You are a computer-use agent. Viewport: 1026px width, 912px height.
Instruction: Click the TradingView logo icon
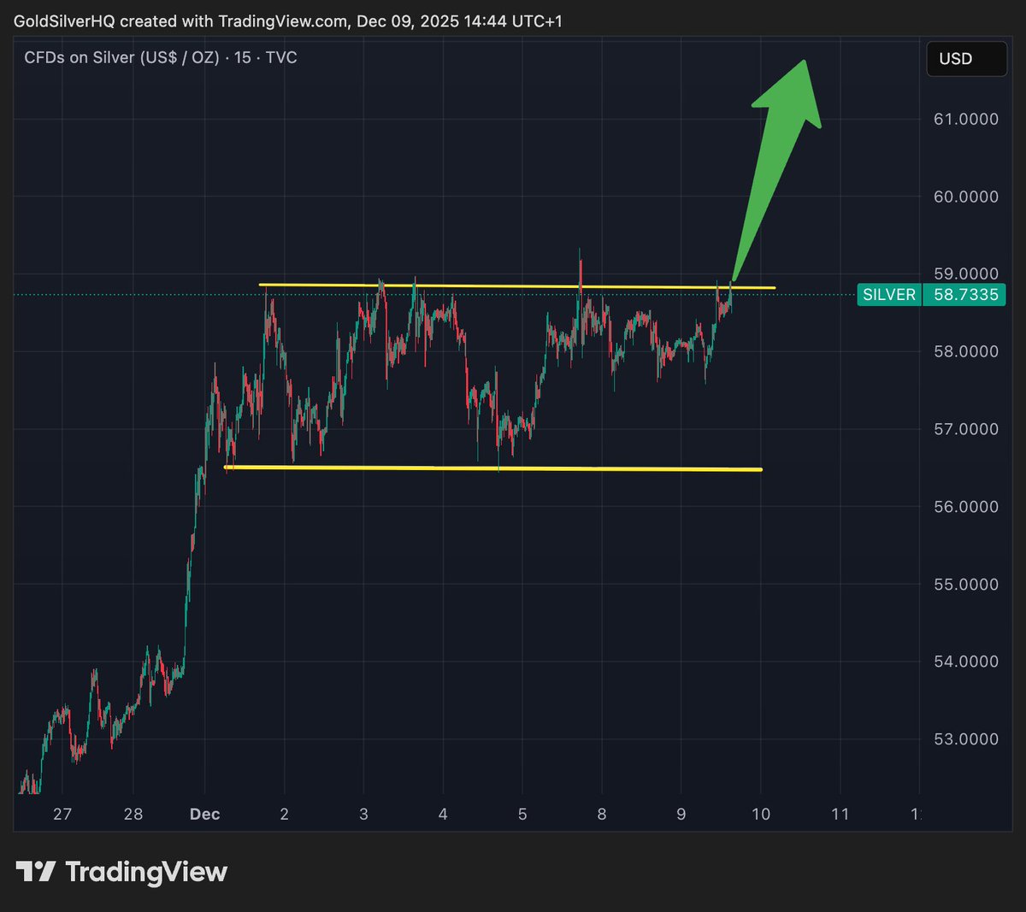[38, 872]
